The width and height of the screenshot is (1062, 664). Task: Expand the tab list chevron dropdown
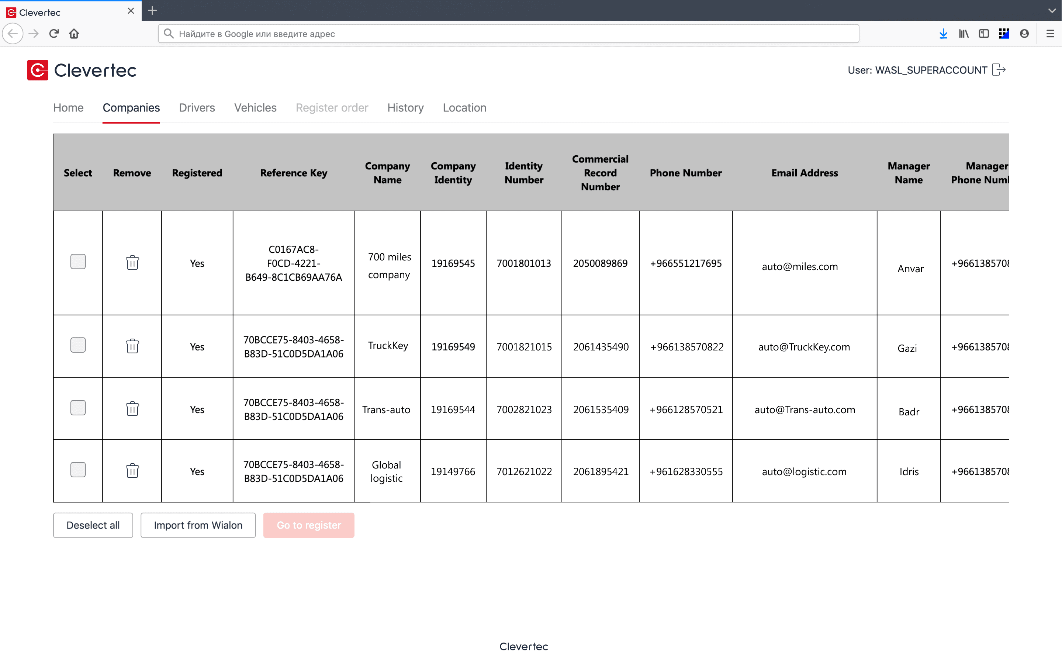tap(1052, 11)
